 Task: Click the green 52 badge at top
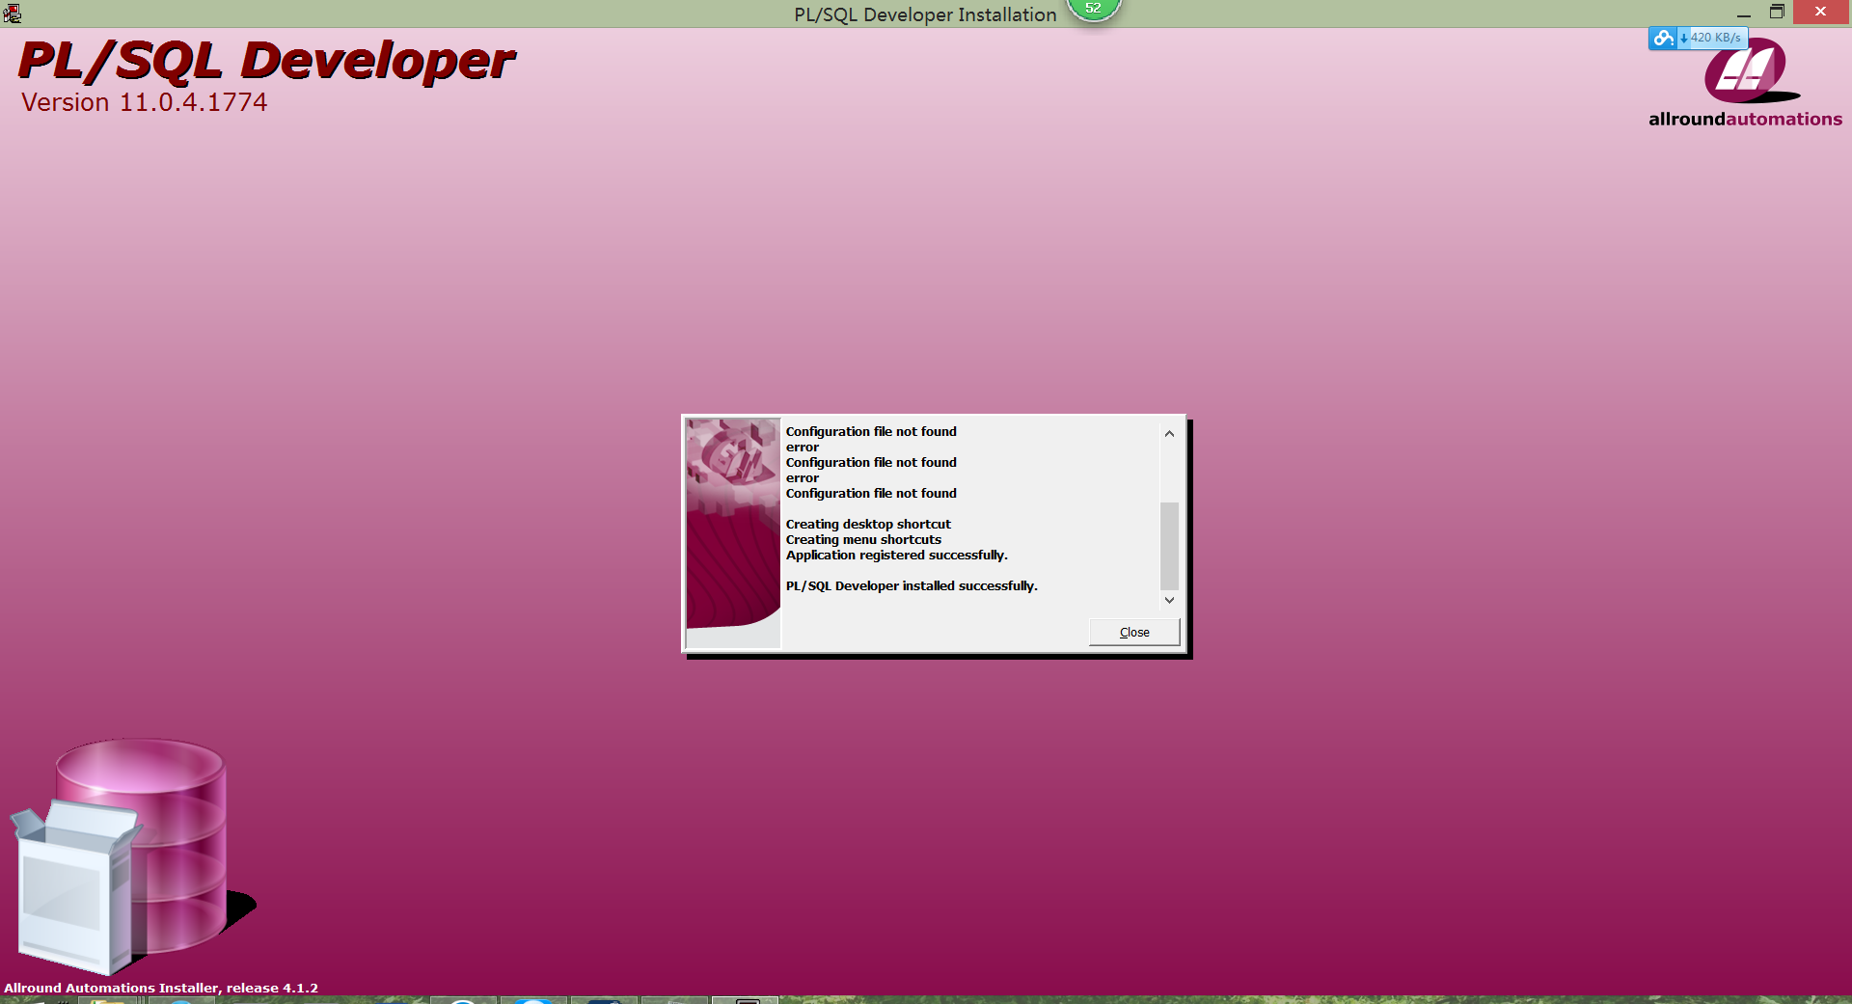coord(1093,9)
